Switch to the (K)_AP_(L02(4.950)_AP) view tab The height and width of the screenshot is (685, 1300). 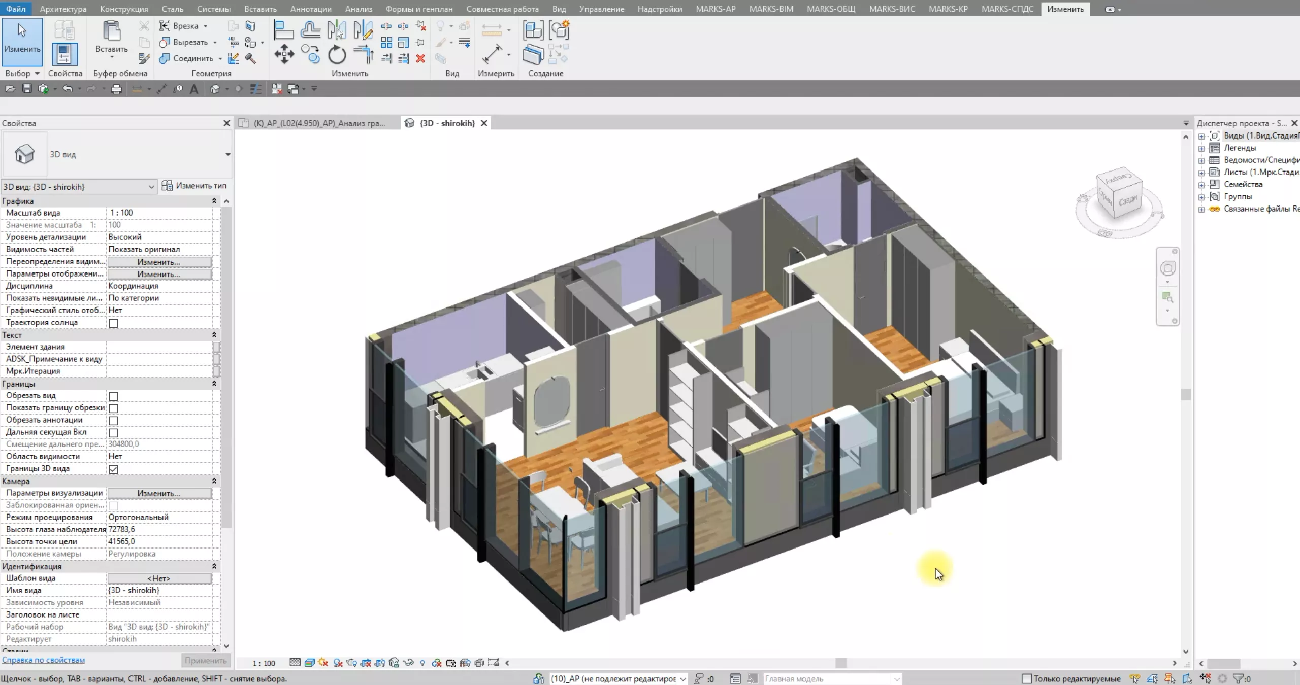[x=319, y=123]
